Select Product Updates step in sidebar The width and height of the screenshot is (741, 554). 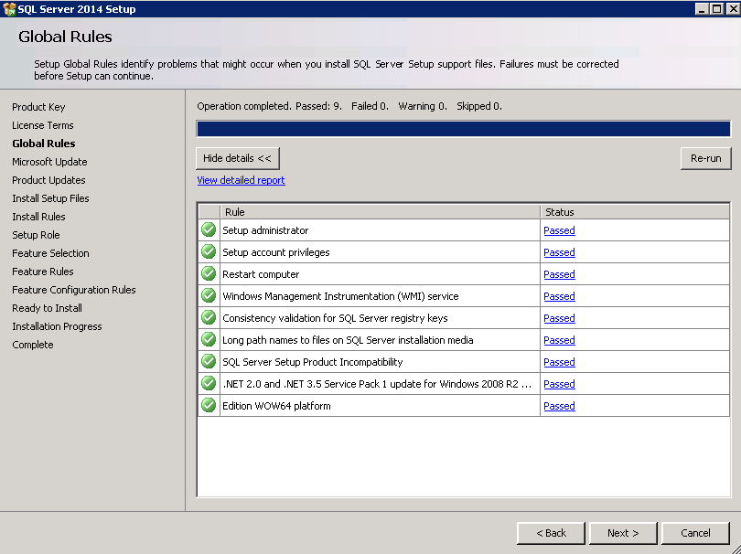pos(48,180)
